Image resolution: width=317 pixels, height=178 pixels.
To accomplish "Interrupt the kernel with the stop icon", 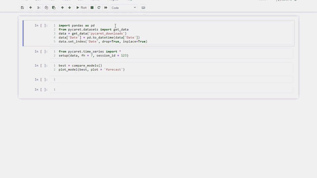I will point(92,8).
